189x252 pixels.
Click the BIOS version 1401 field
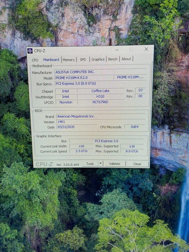(x=100, y=122)
